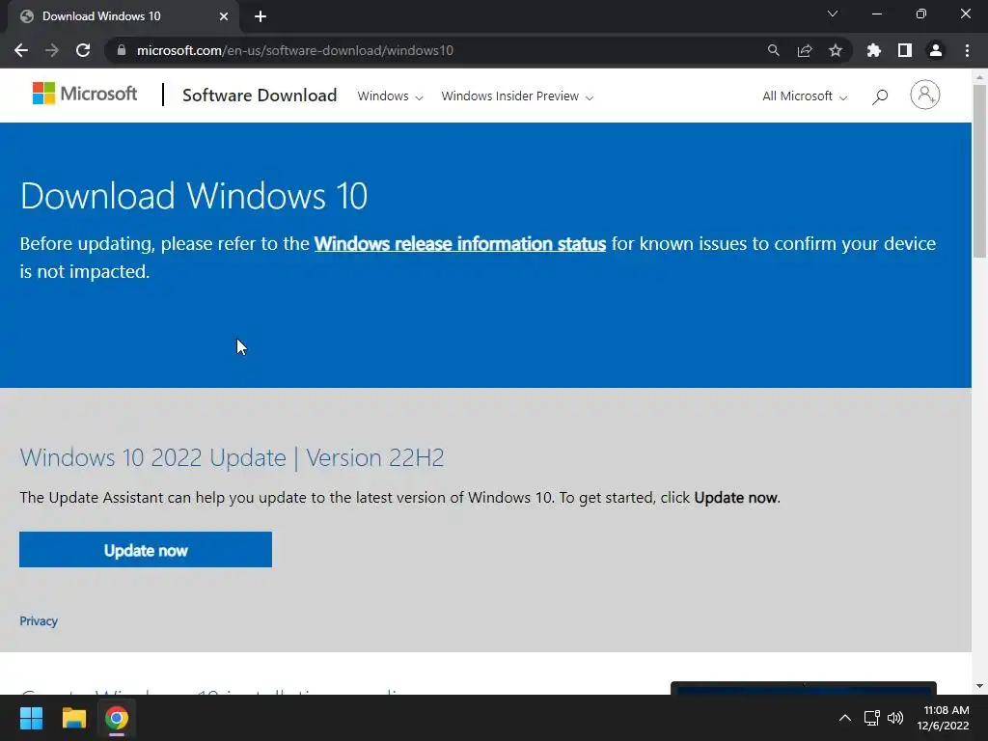Reload the page with the refresh icon
The image size is (988, 741).
(x=83, y=50)
